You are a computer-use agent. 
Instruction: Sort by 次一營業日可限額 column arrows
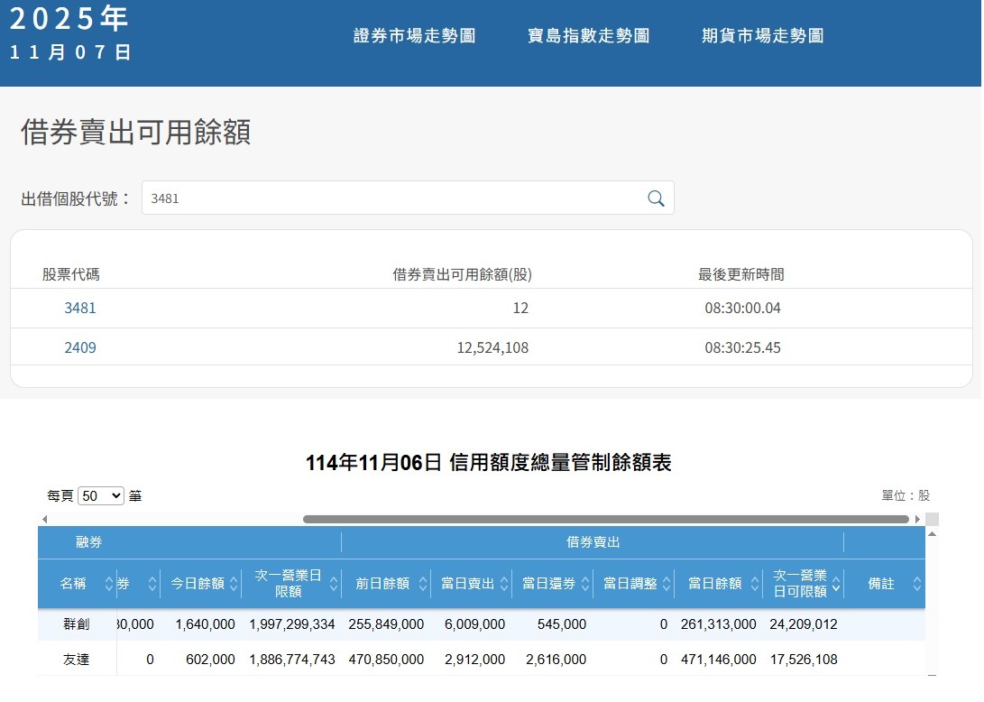836,584
